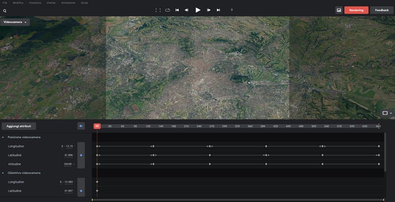This screenshot has width=395, height=202.
Task: Select position Latitudine keyframe at final frame
Action: click(x=379, y=156)
